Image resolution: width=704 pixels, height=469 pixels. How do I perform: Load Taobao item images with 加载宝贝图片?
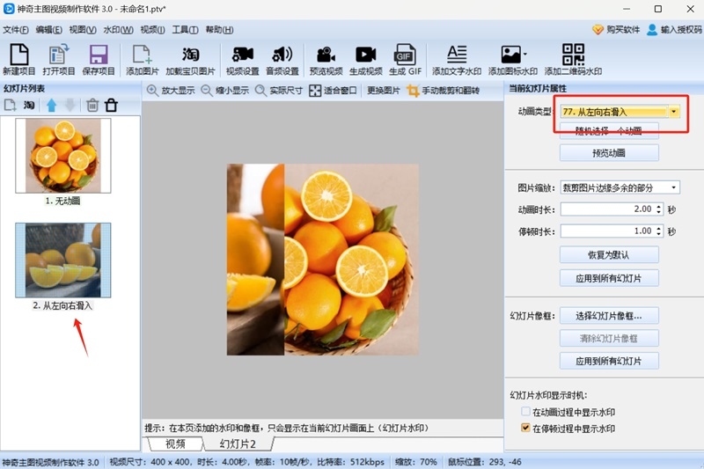click(x=190, y=59)
